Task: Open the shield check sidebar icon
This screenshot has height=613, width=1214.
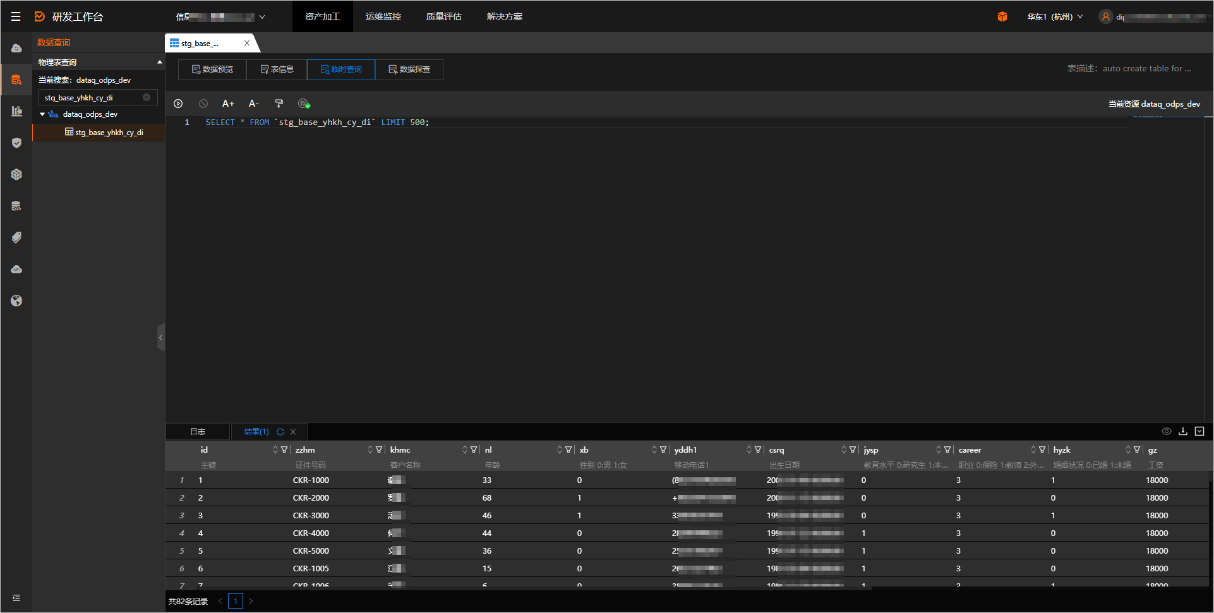Action: click(x=16, y=143)
